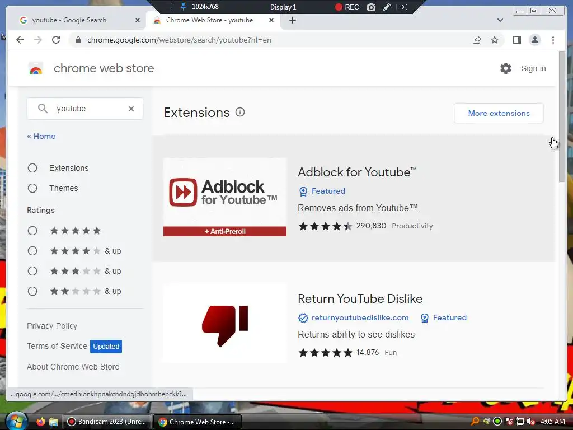This screenshot has height=430, width=573.
Task: Click Return YouTube Dislike thumbs-down thumbnail
Action: click(x=225, y=324)
